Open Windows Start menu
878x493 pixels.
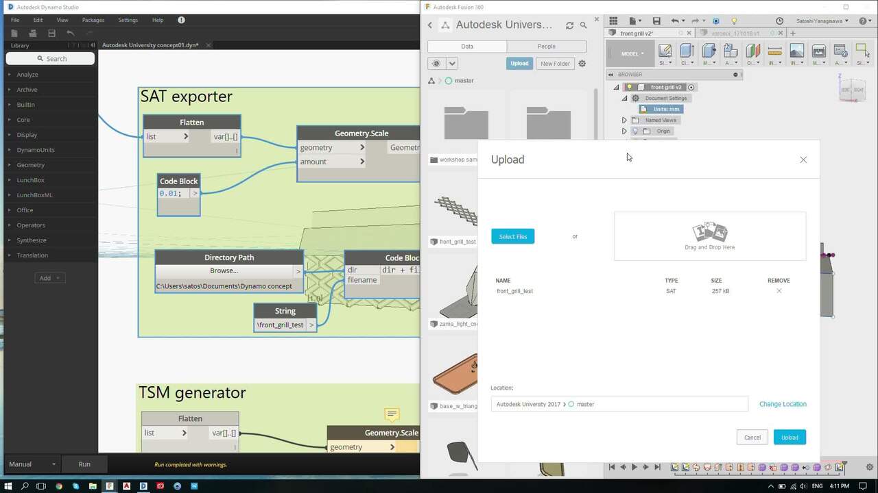point(8,485)
